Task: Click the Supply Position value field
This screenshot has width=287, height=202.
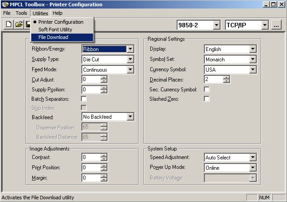Action: pyautogui.click(x=91, y=90)
